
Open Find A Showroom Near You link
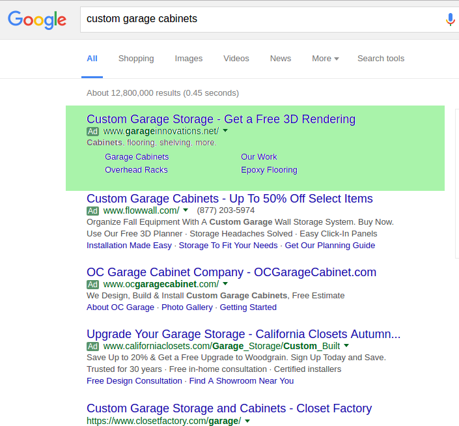click(x=242, y=381)
